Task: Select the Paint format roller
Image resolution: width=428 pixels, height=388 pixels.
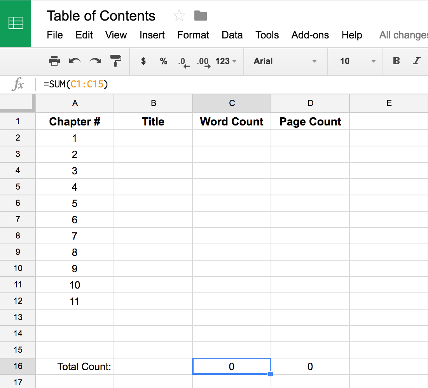Action: click(x=116, y=61)
